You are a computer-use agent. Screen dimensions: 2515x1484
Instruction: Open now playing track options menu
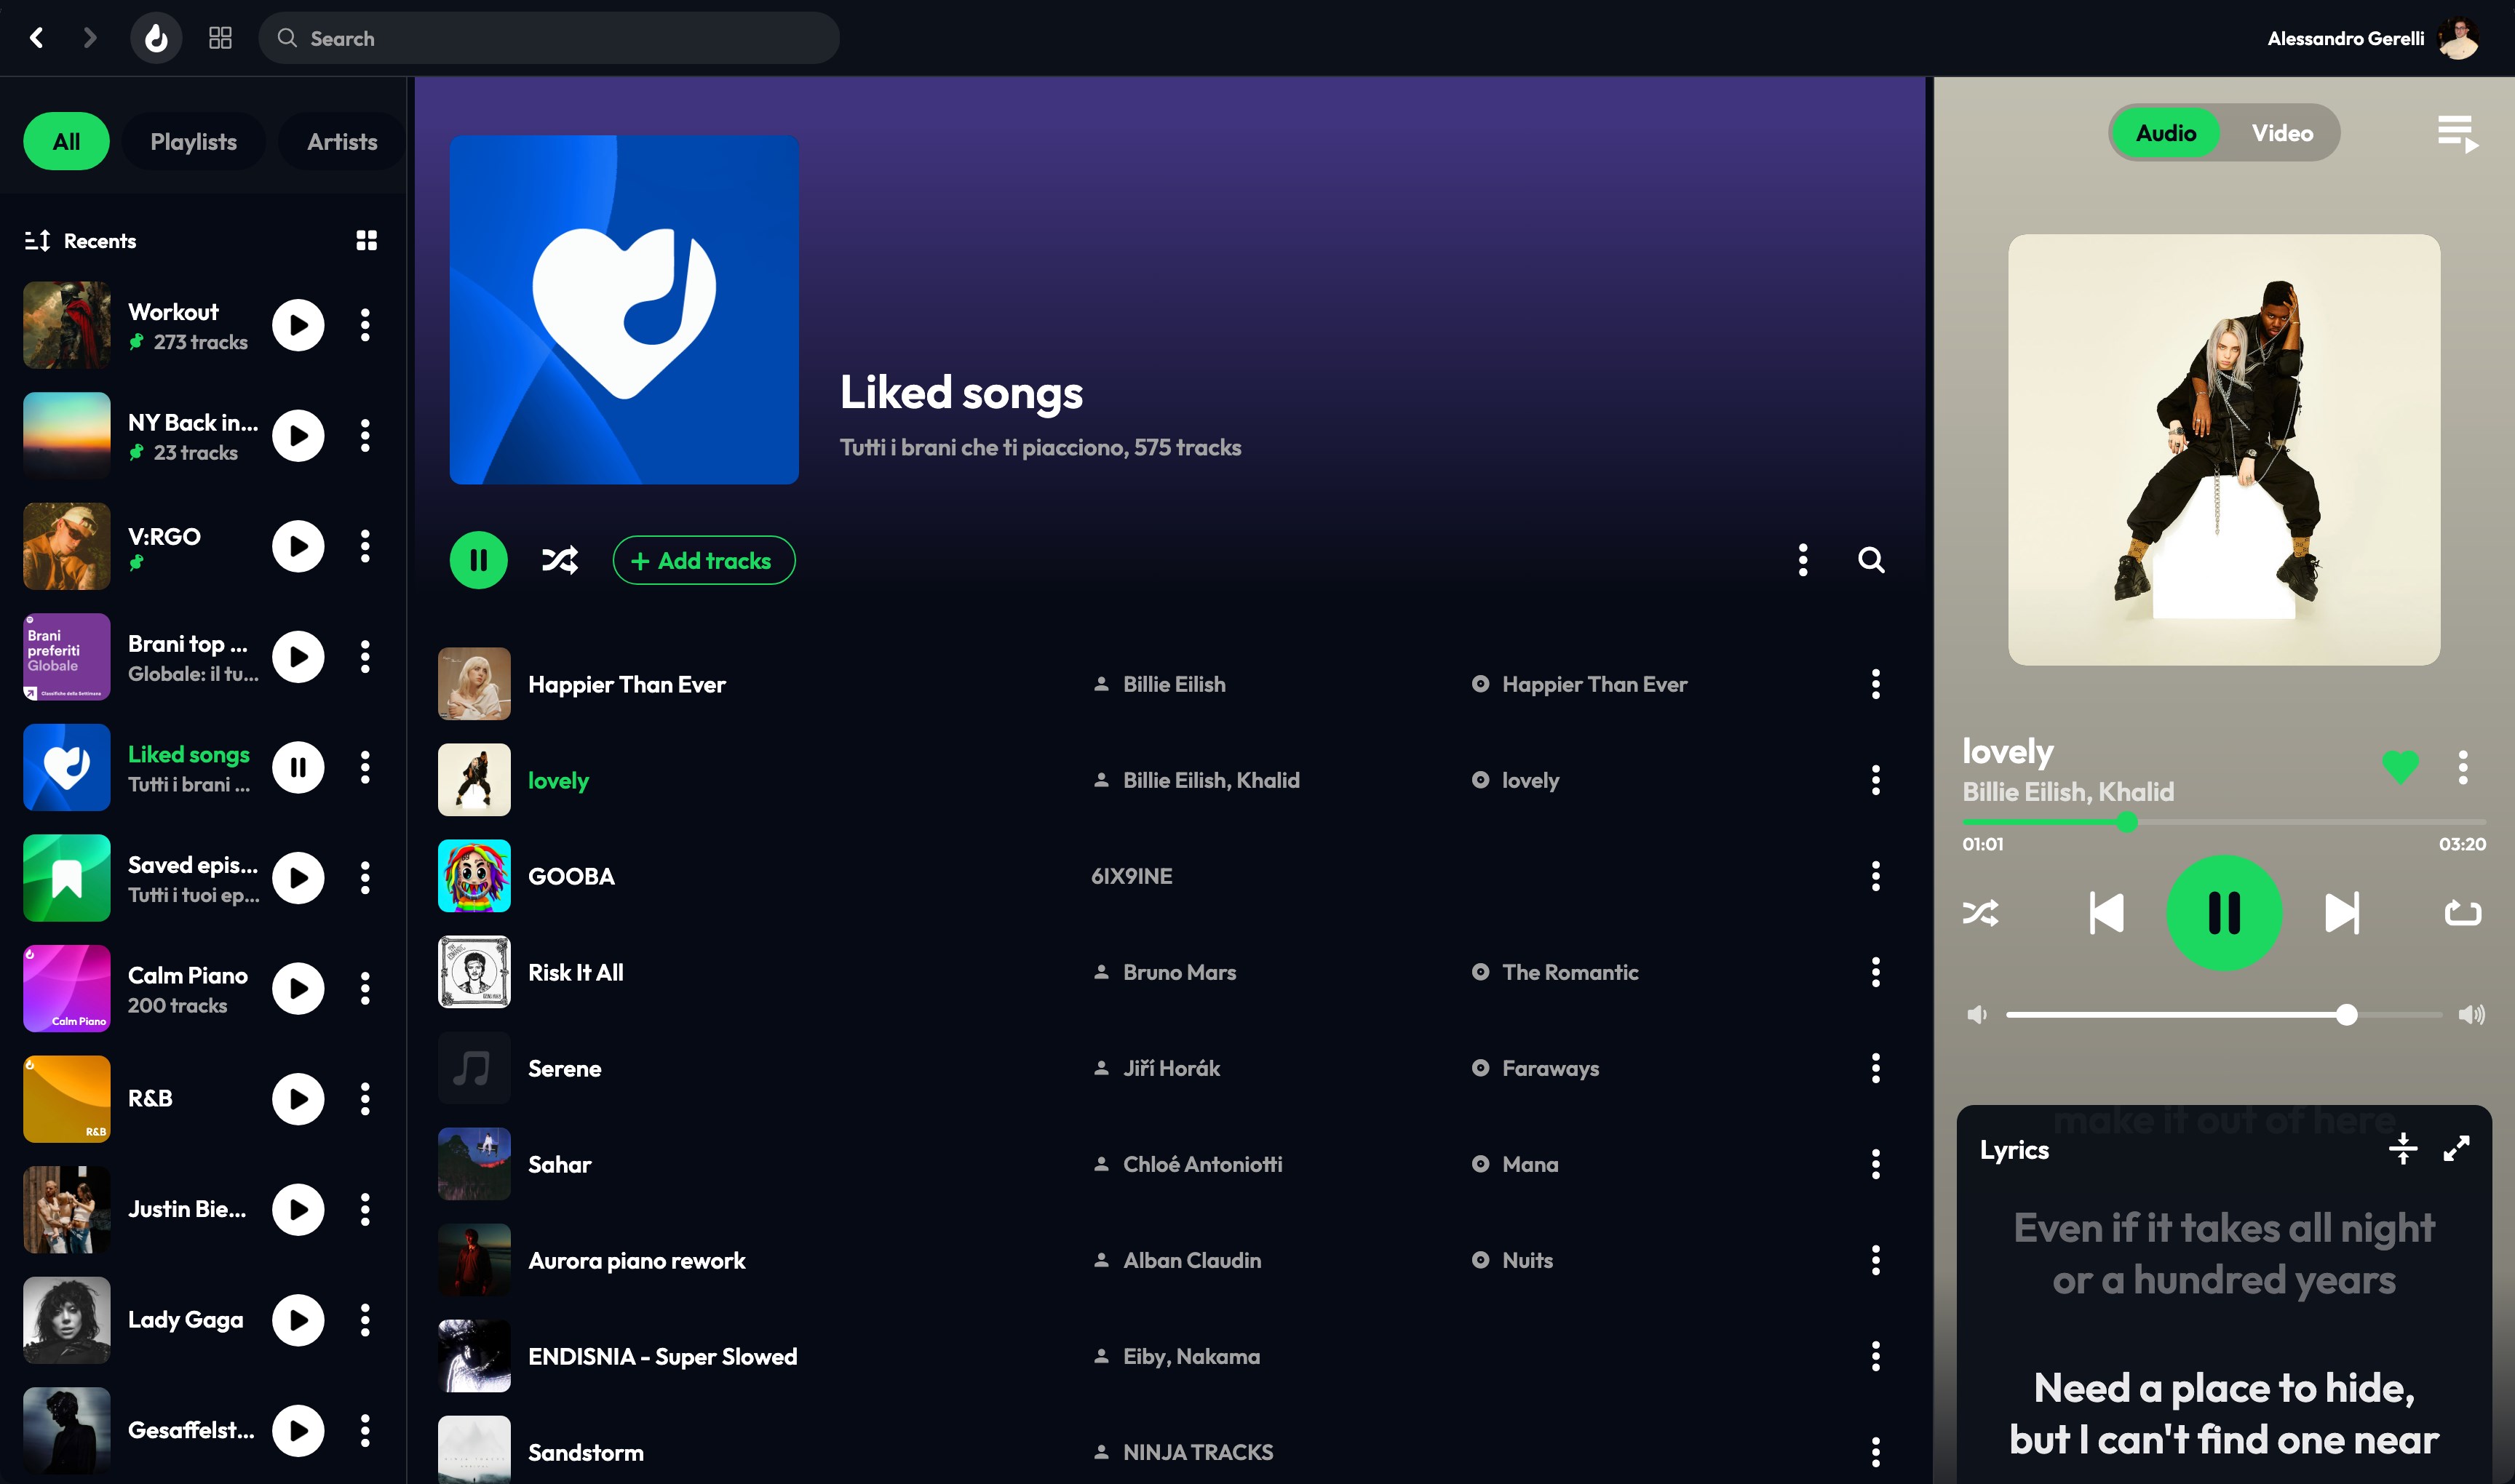coord(2463,767)
